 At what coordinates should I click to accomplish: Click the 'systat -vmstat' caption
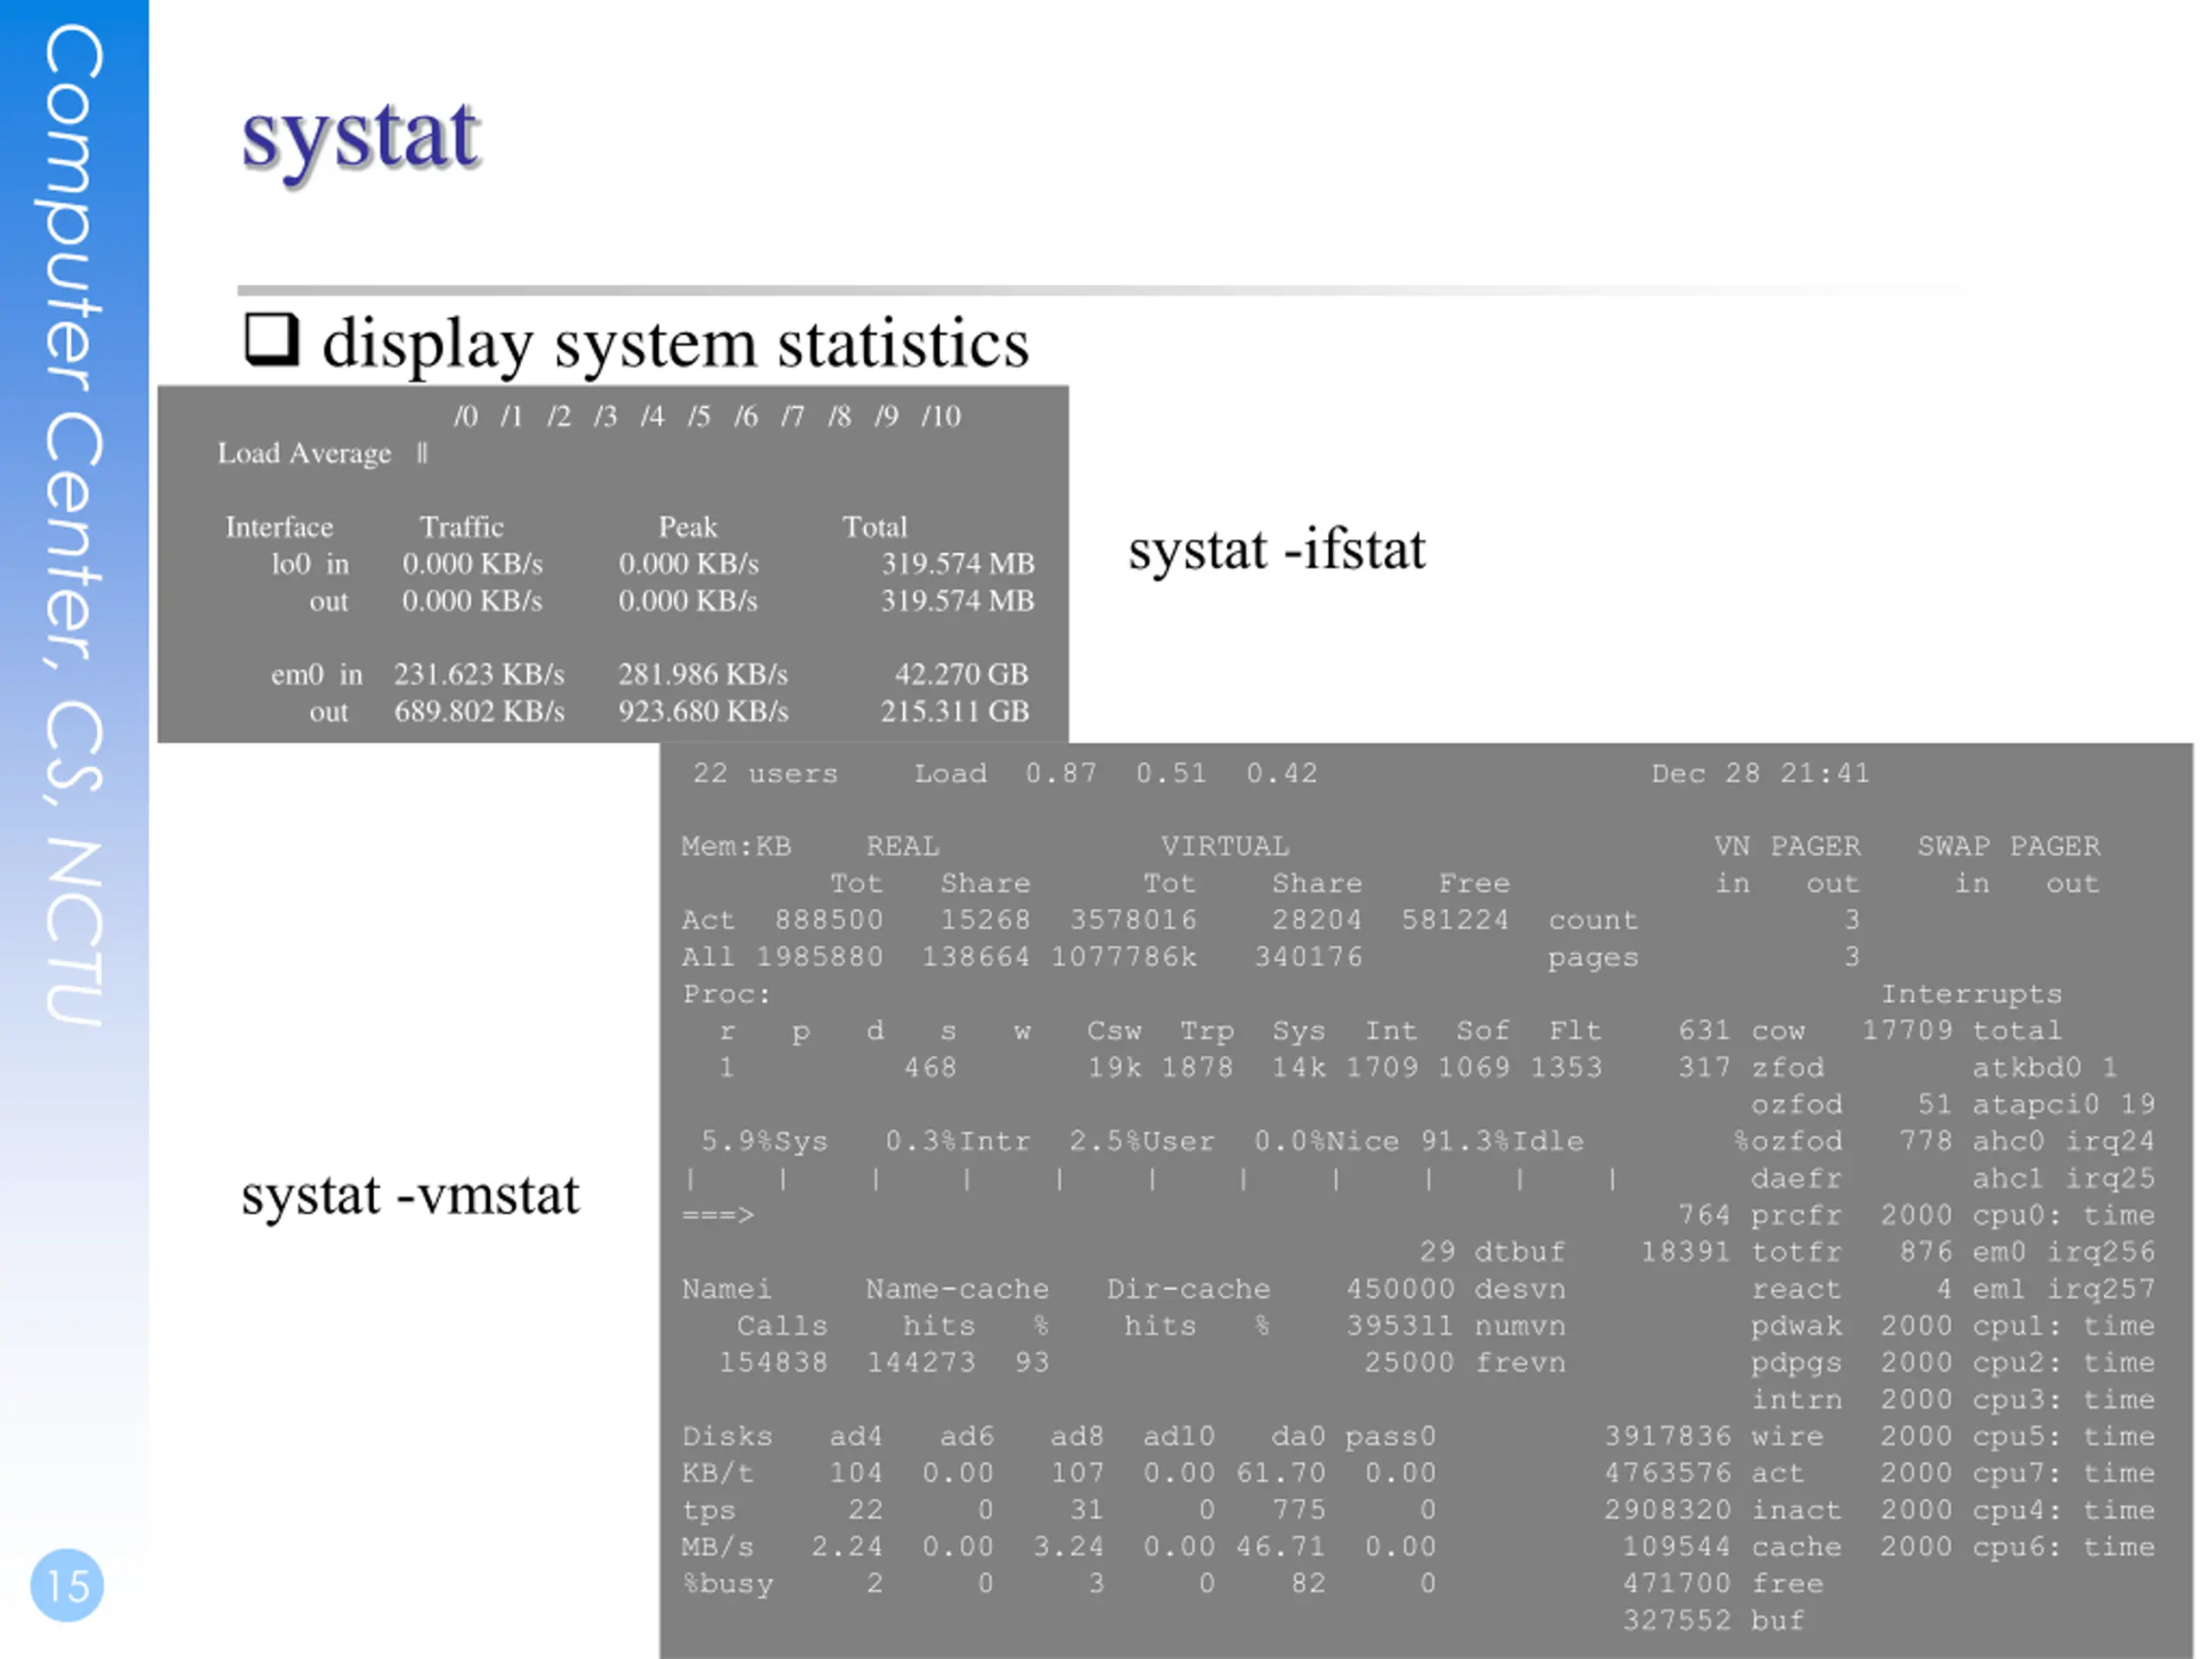410,1195
